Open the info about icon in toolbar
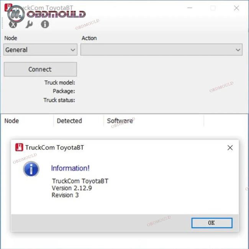The width and height of the screenshot is (249, 249). pos(45,24)
